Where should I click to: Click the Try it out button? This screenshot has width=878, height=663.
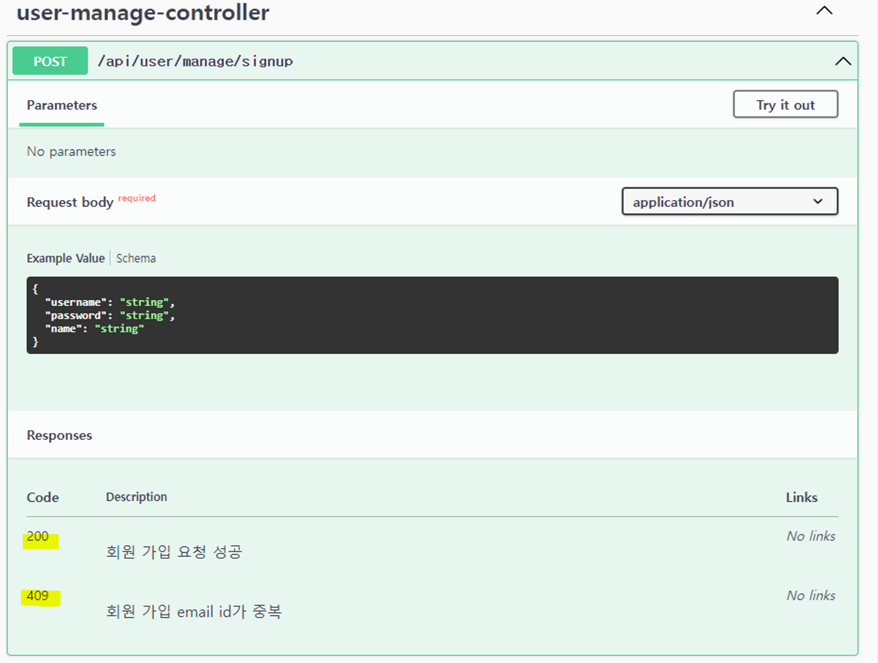785,104
